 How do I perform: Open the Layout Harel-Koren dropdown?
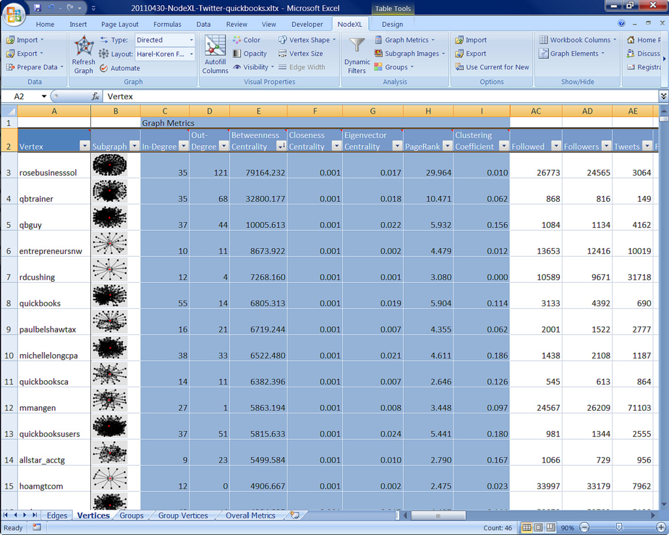191,54
